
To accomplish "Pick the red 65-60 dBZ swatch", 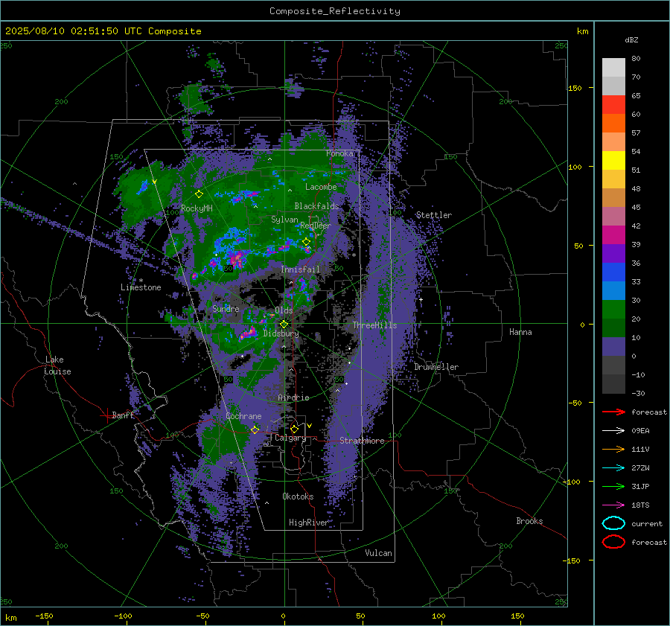I will coord(613,105).
